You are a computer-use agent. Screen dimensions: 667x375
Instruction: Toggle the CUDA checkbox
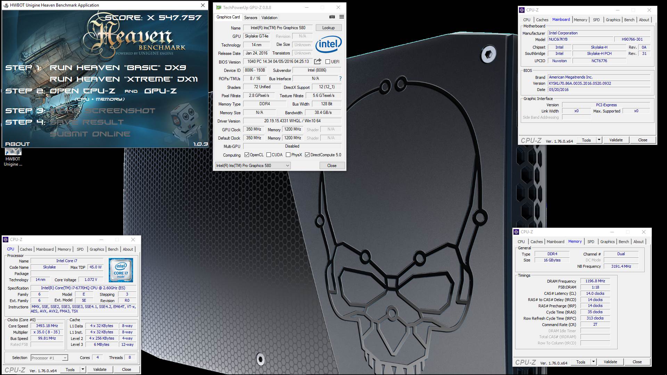click(269, 155)
